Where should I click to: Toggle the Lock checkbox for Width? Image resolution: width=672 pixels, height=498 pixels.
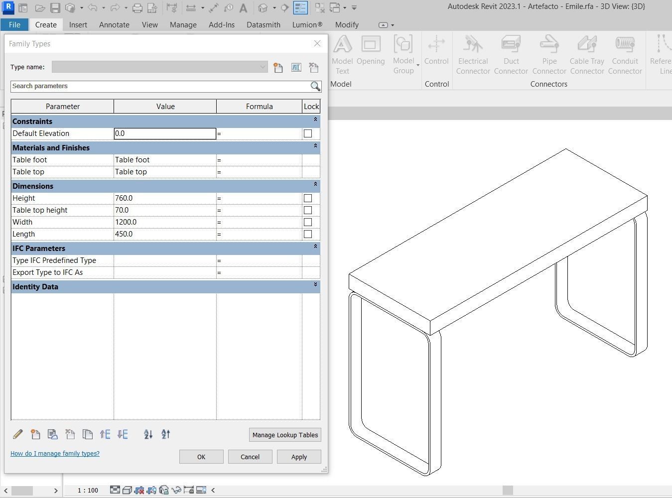pos(308,222)
